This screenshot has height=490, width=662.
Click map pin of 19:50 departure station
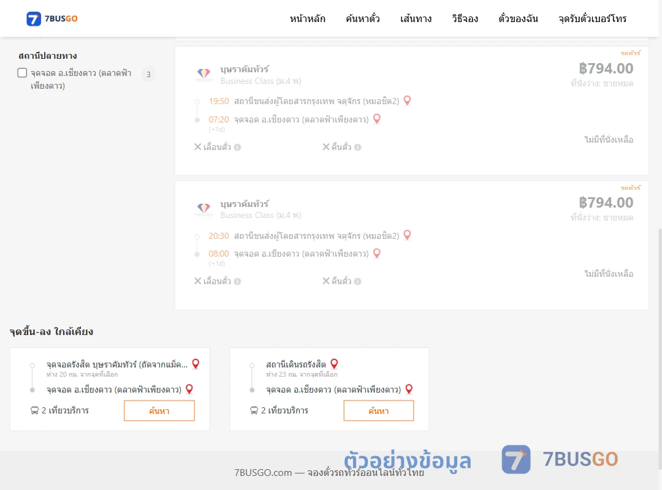click(407, 100)
